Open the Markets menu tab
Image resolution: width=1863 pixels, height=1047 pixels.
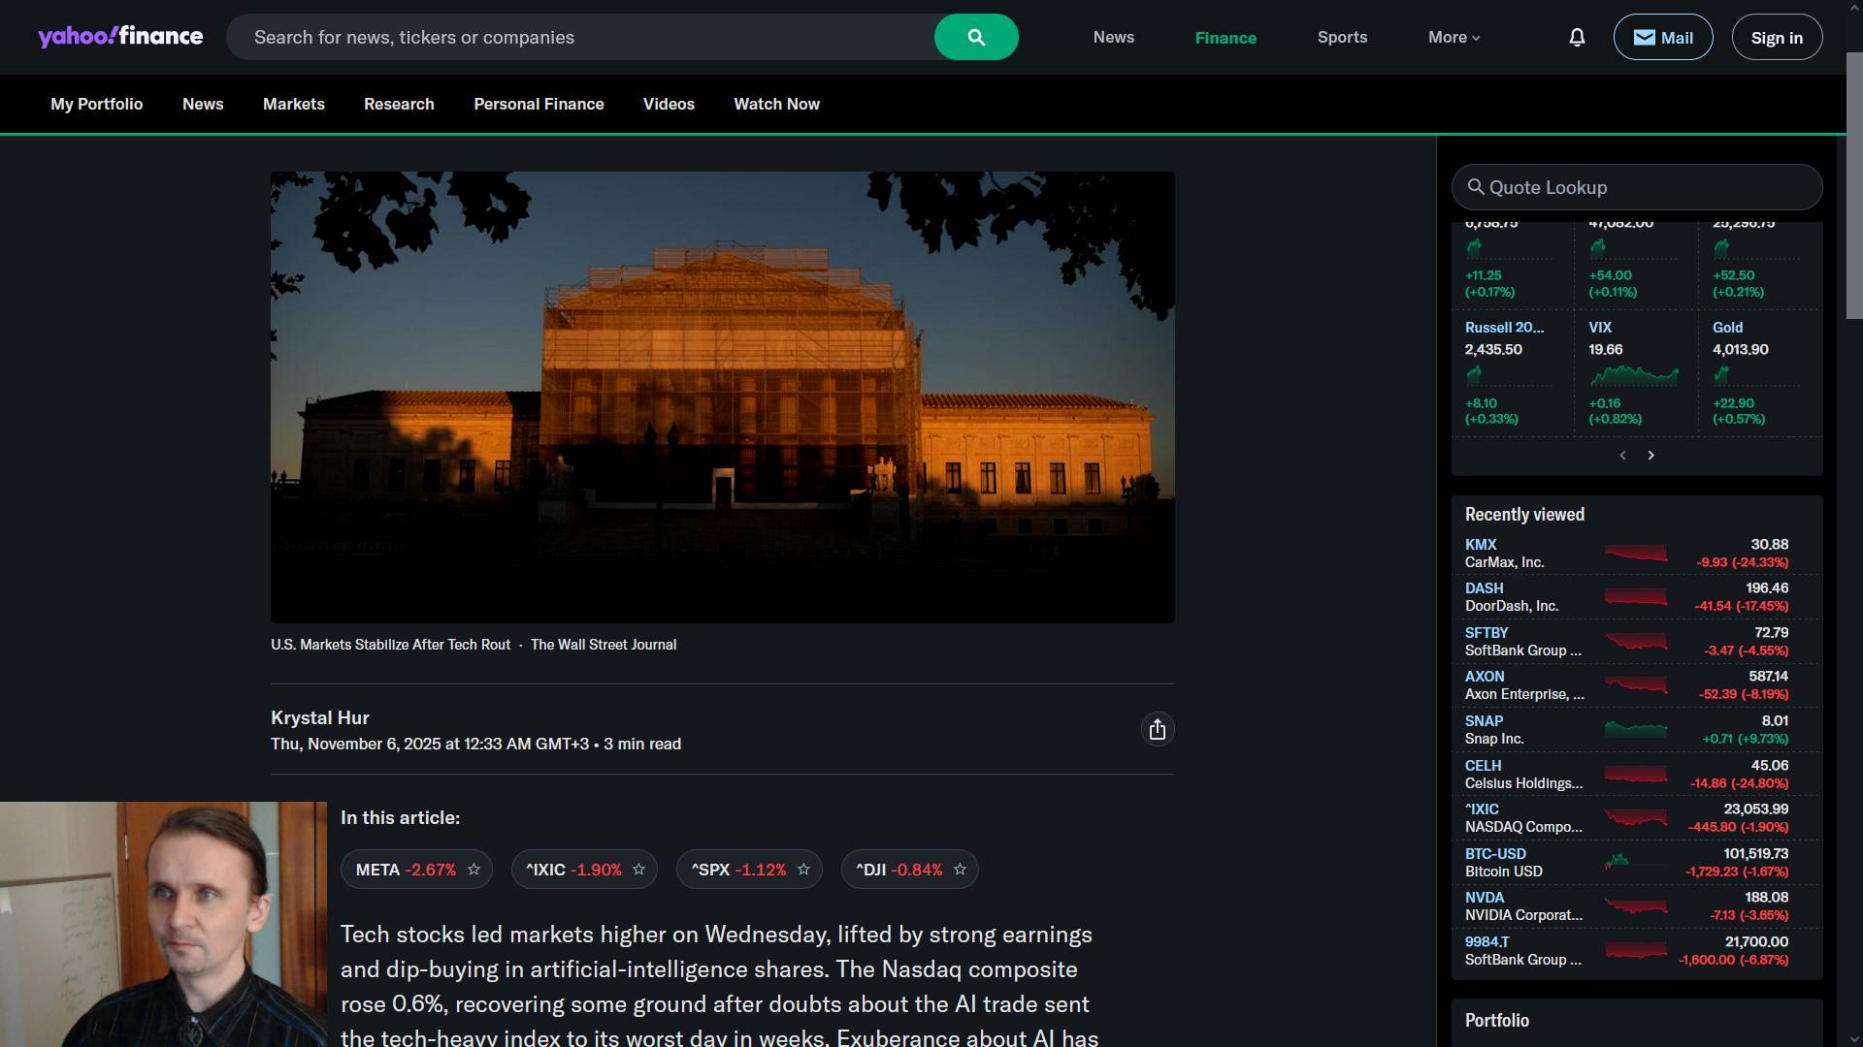click(293, 104)
